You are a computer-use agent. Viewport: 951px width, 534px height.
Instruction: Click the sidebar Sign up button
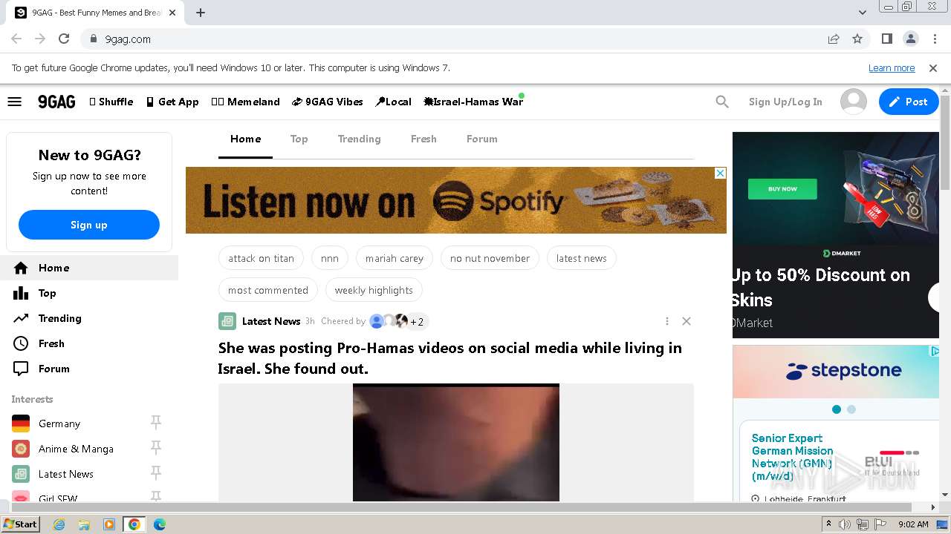click(89, 225)
